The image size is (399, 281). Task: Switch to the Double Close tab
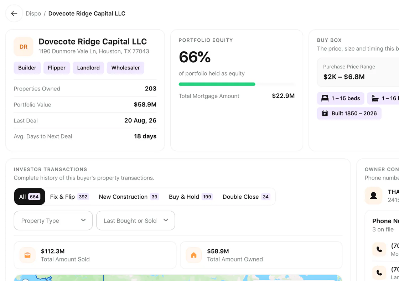(246, 197)
